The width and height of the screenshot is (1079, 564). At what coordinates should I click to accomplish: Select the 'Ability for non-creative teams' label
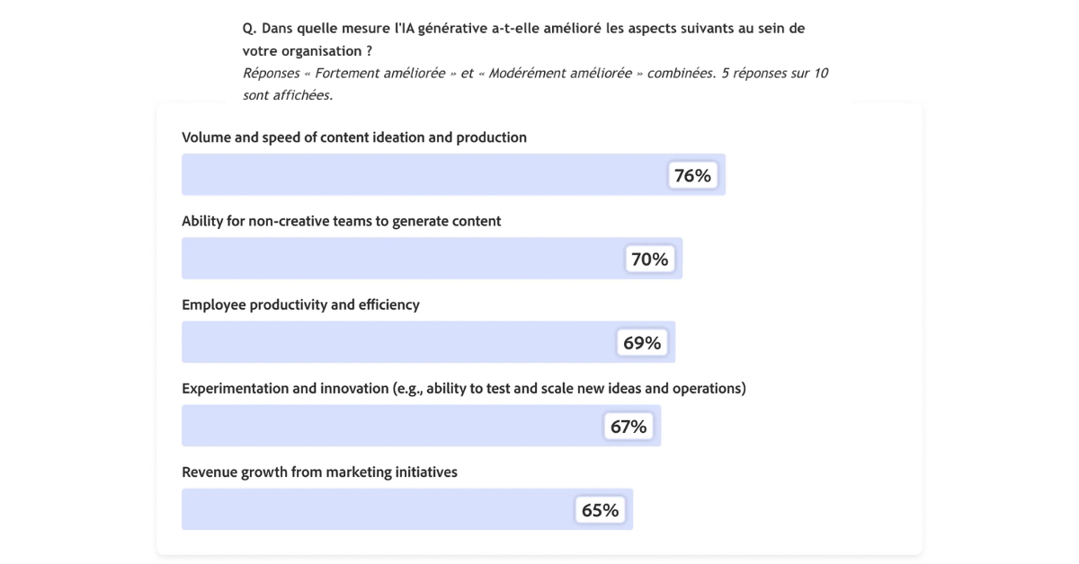pos(342,221)
